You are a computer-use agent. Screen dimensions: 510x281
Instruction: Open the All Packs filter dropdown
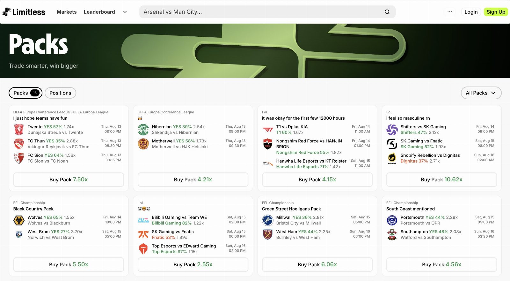coord(481,93)
